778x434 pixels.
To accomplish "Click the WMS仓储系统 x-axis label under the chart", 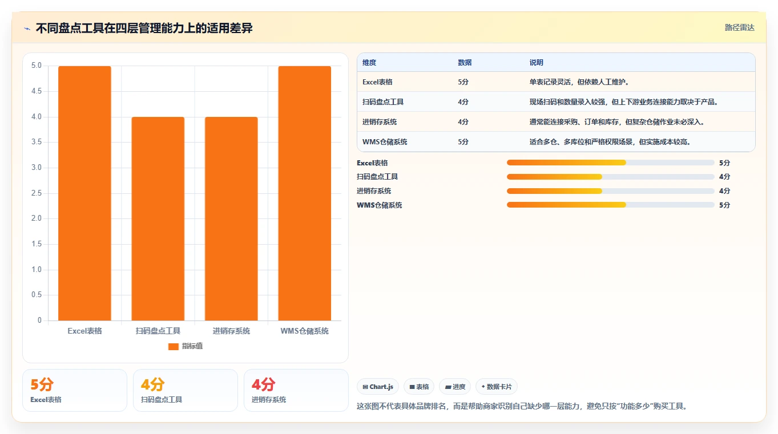I will pos(305,331).
